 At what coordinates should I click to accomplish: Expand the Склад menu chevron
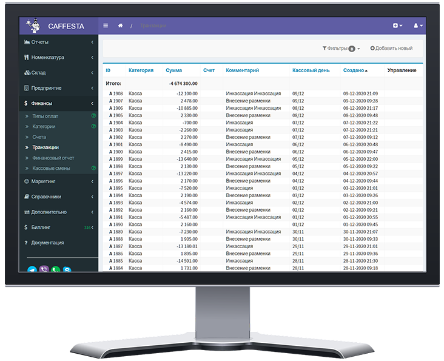(x=92, y=72)
